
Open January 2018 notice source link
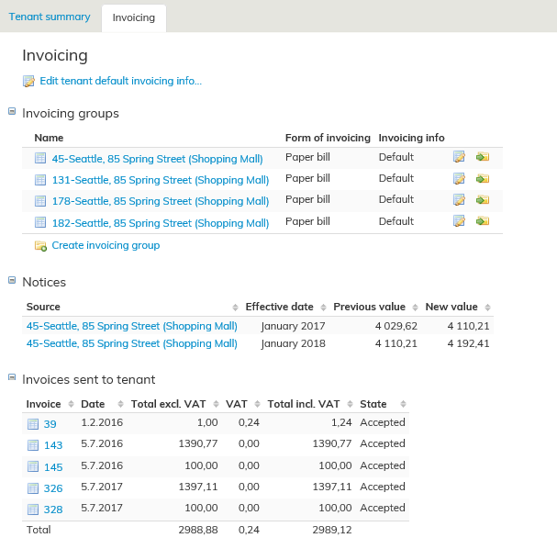coord(131,343)
